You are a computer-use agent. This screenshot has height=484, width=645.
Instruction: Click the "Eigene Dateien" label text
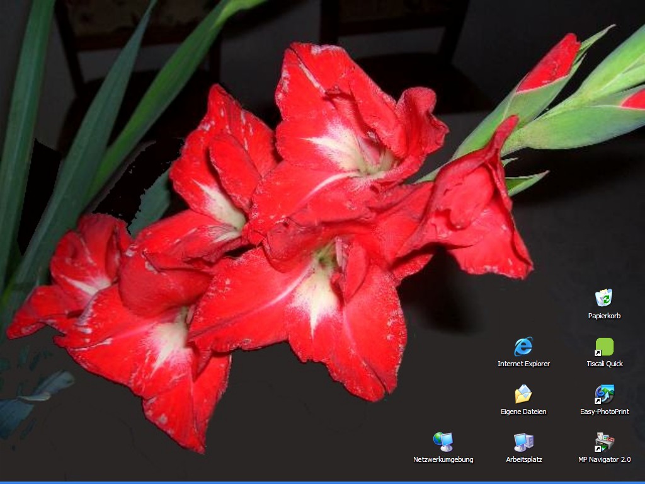click(x=523, y=412)
